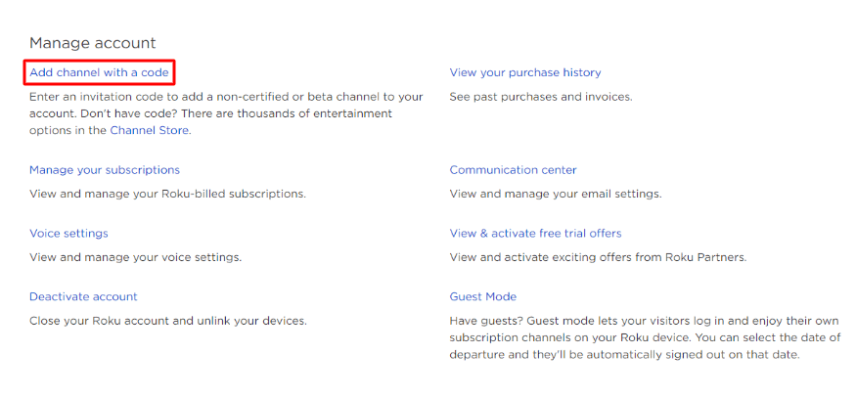Open the Add channel with a code link
This screenshot has height=398, width=856.
click(99, 72)
